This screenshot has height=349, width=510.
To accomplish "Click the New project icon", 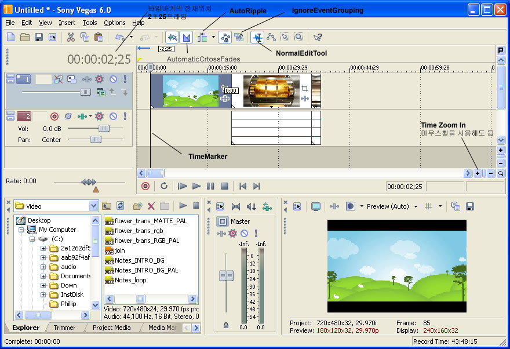I will 11,37.
